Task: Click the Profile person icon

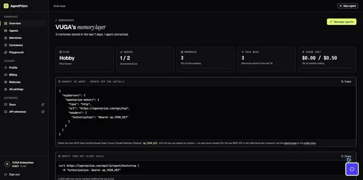Action: [x=6, y=68]
